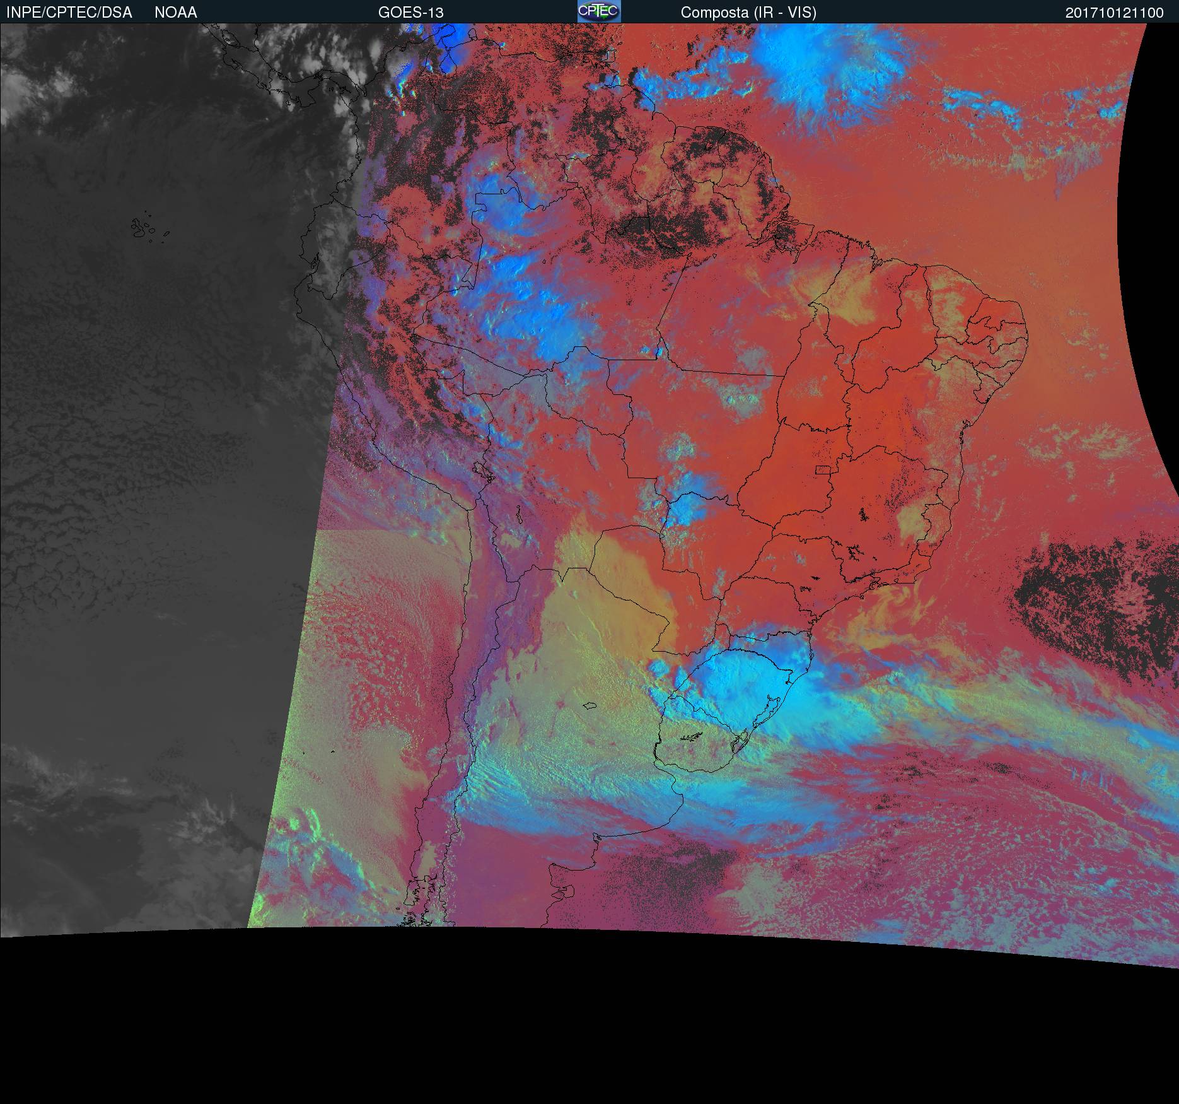Select the INPE/CPTEC/DSA header label

pos(69,13)
